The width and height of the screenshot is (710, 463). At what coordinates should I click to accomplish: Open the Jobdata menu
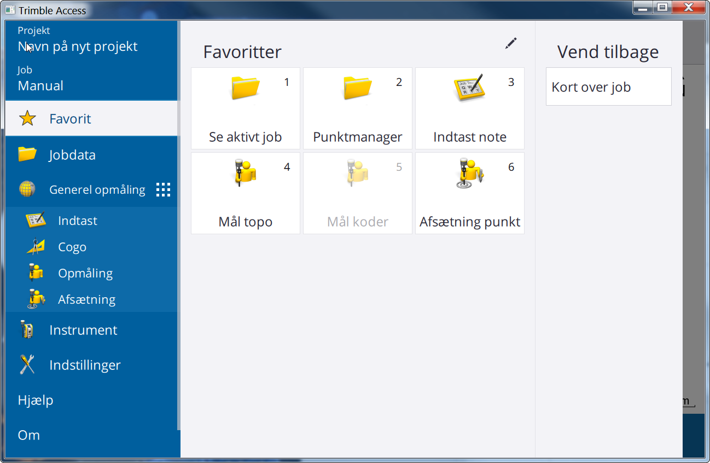tap(91, 154)
